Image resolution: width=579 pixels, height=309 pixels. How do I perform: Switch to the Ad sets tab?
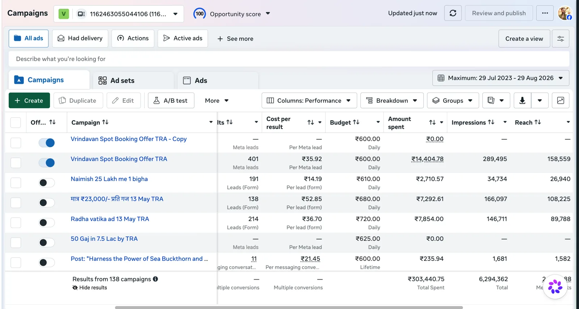click(x=134, y=81)
